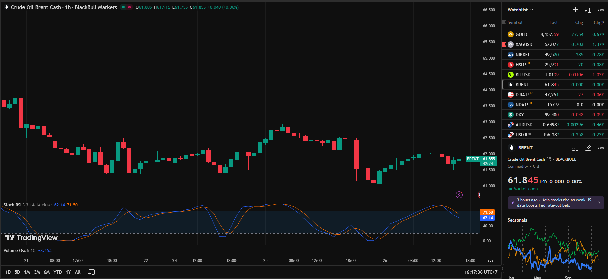Image resolution: width=608 pixels, height=279 pixels.
Task: Toggle the red flag on XAGUSD row
Action: coord(504,44)
